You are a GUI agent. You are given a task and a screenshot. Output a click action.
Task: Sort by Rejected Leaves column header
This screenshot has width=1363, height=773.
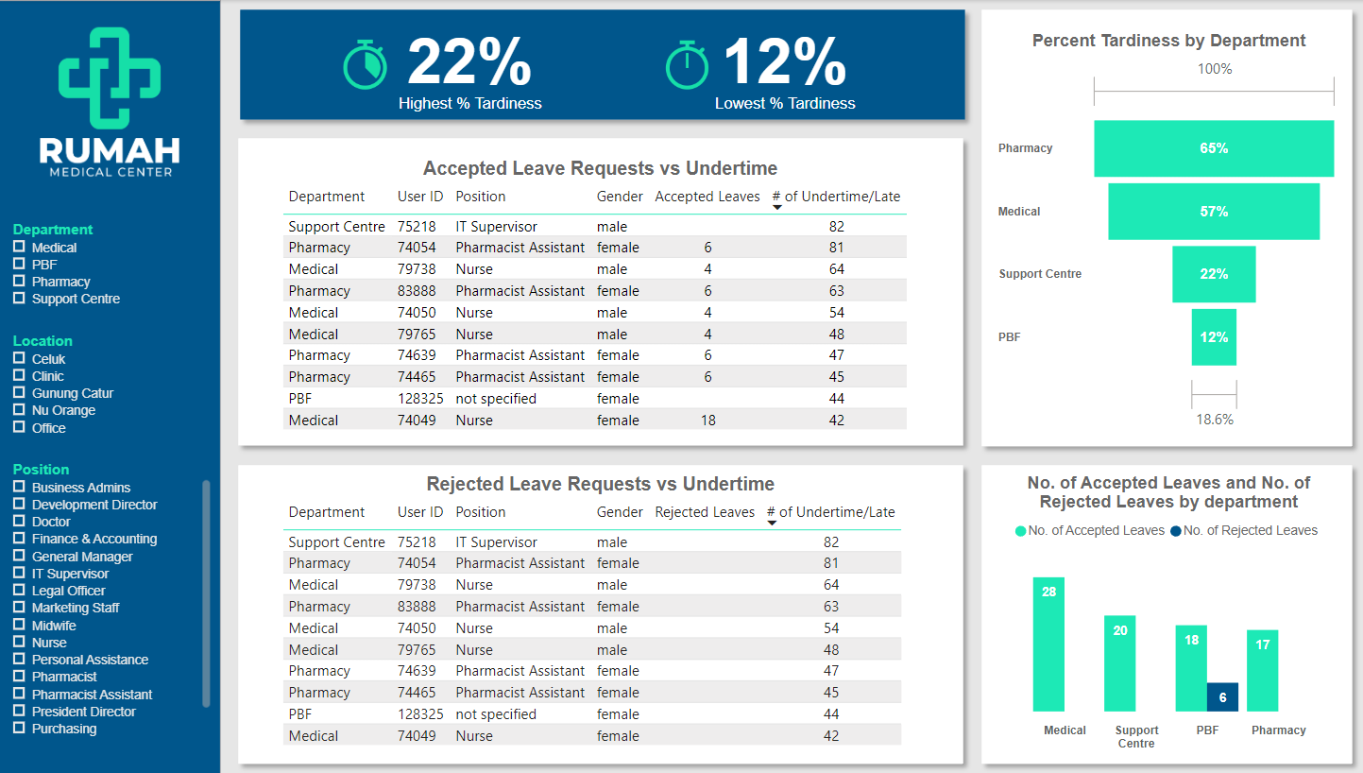[x=705, y=512]
